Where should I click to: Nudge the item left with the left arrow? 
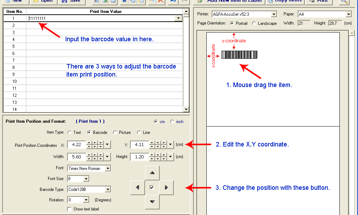tap(137, 188)
